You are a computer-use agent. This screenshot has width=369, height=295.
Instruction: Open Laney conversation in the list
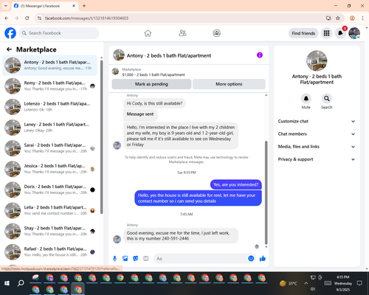click(49, 128)
